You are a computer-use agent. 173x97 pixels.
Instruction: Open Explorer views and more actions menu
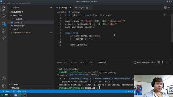51,8
